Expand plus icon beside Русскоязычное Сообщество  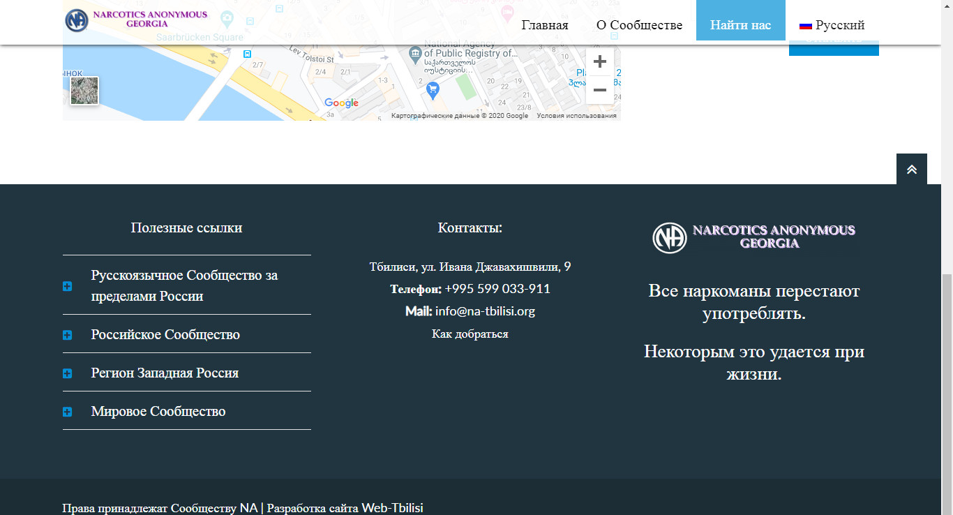pos(67,286)
